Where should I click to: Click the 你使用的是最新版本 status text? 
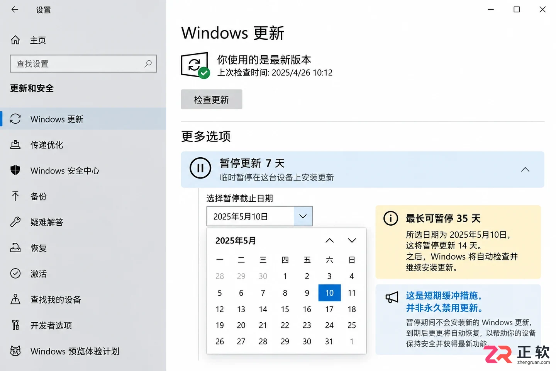coord(264,60)
